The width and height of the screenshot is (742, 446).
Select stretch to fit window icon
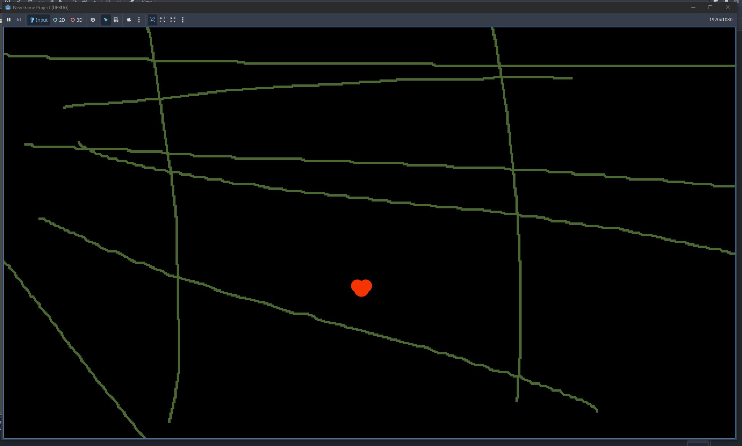163,20
